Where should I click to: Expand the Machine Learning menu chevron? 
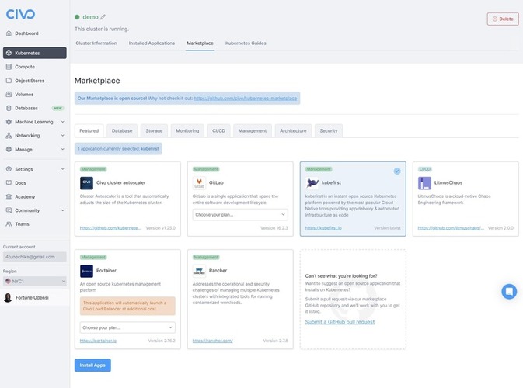pyautogui.click(x=63, y=122)
